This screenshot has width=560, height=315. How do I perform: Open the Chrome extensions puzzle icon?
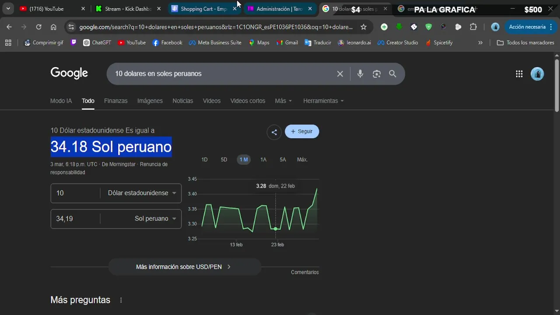click(x=473, y=27)
